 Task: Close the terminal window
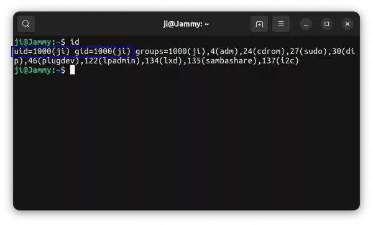[348, 24]
